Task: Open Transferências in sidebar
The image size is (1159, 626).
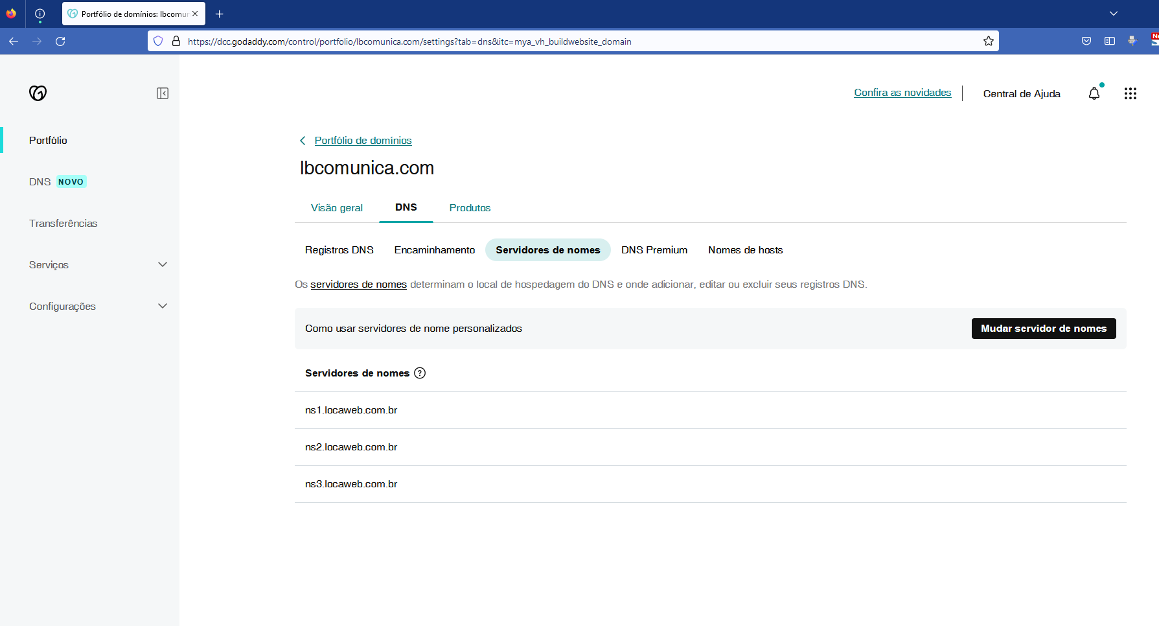Action: click(63, 223)
